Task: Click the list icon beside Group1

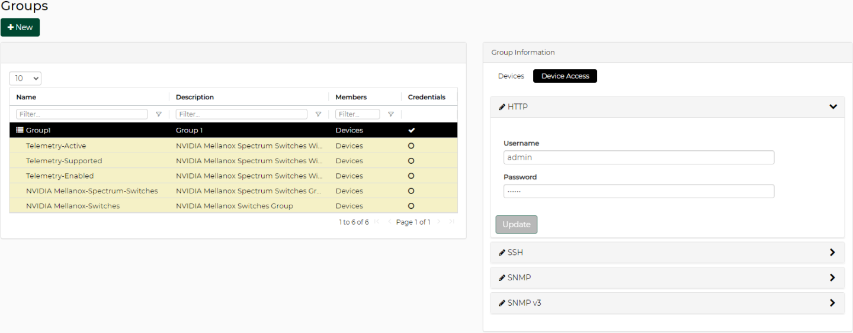Action: coord(20,130)
